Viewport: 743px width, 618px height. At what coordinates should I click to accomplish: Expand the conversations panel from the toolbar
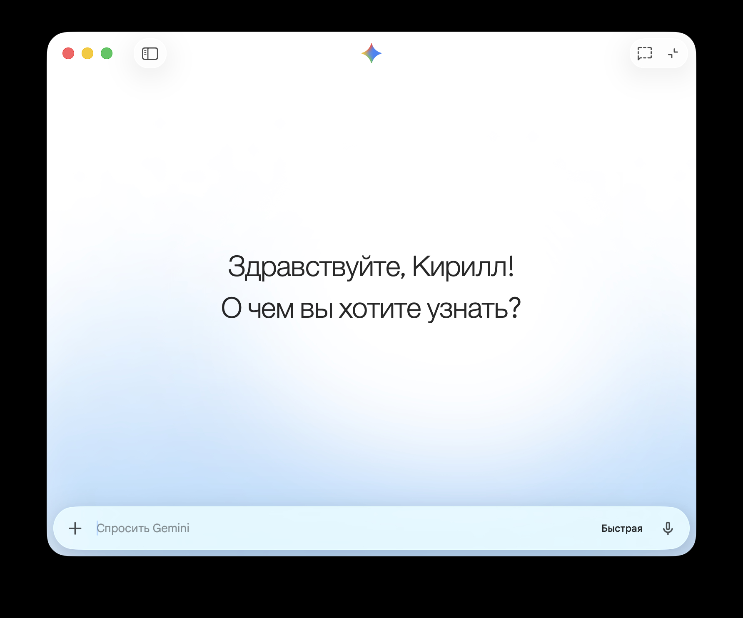tap(150, 53)
